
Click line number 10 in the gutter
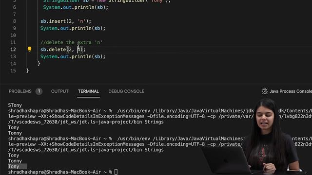(x=13, y=35)
